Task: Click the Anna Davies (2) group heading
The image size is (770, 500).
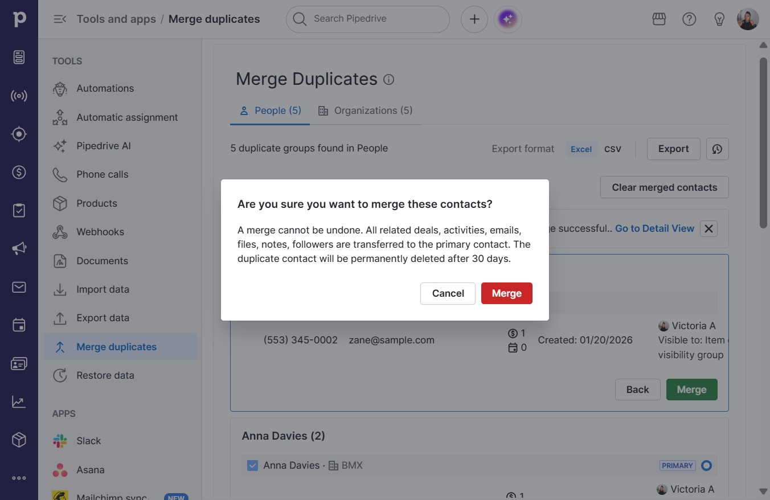Action: coord(284,436)
